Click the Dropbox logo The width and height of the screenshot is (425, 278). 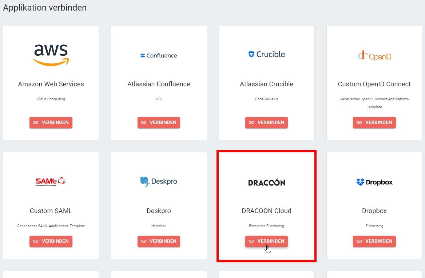[x=374, y=182]
